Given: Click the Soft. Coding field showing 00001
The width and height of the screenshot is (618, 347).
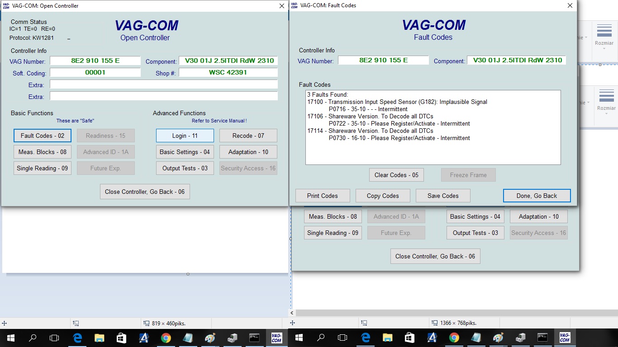Looking at the screenshot, I should [x=95, y=72].
